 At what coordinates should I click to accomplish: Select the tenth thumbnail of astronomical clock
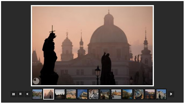coord(139,94)
